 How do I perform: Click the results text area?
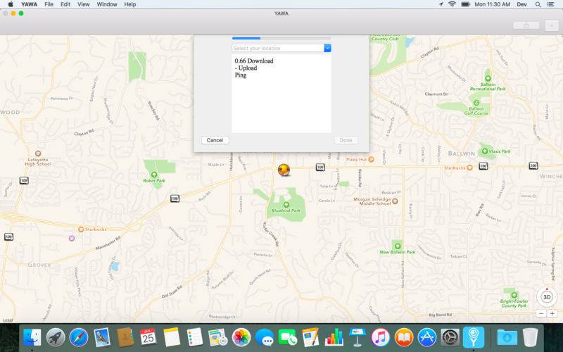tap(281, 94)
